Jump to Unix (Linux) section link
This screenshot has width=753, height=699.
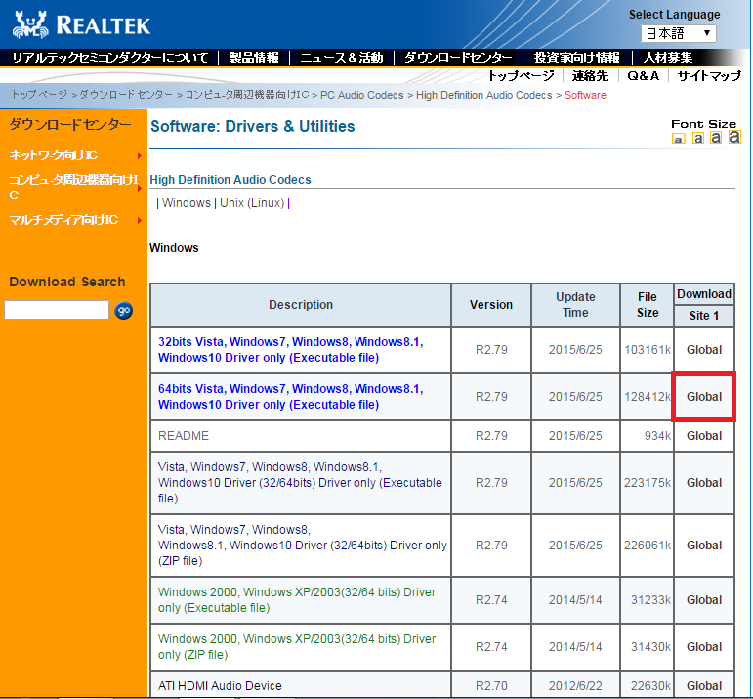[x=252, y=203]
